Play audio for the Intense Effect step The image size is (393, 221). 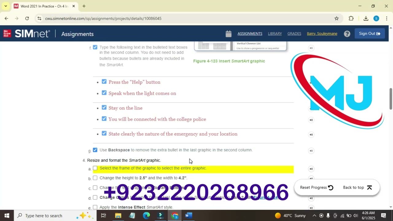coord(311,208)
